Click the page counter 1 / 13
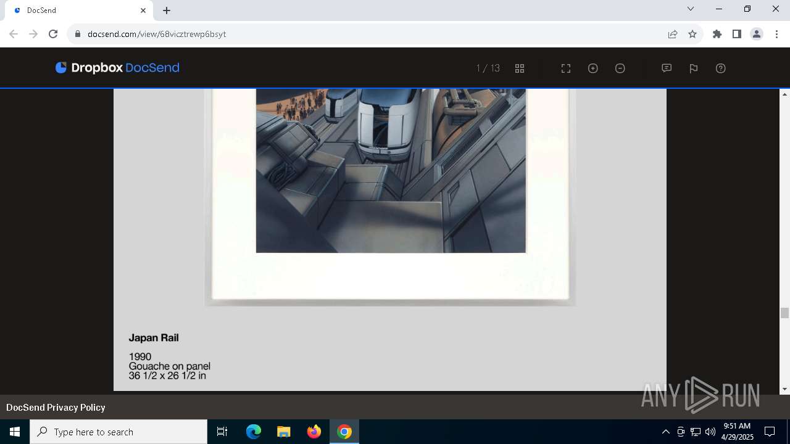Screen dimensions: 790x444 point(488,68)
